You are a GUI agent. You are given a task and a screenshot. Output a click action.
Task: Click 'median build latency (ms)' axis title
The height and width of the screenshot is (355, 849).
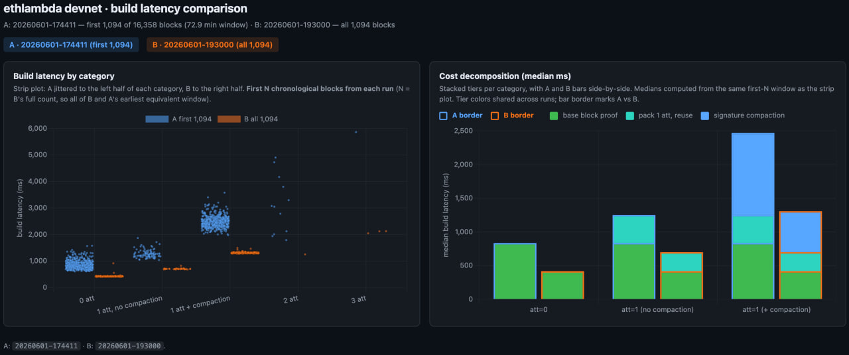click(444, 215)
